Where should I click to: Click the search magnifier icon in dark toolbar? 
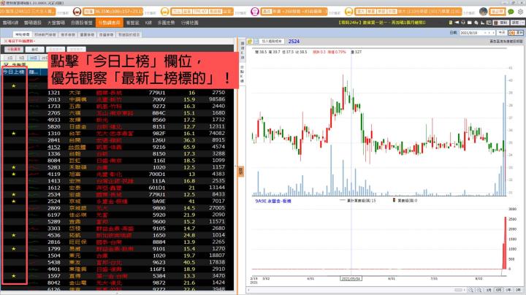(476, 23)
